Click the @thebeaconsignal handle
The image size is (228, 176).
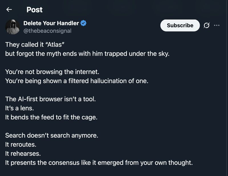(47, 31)
